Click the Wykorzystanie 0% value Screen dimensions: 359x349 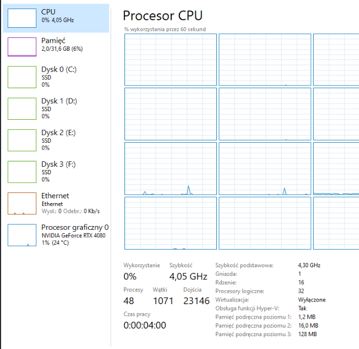point(130,276)
